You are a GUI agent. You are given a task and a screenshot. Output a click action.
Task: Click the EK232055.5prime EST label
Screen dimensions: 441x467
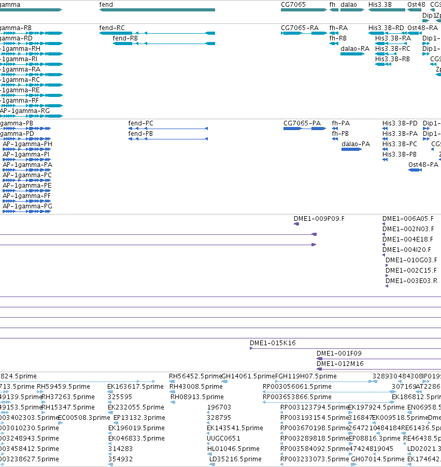(x=136, y=407)
